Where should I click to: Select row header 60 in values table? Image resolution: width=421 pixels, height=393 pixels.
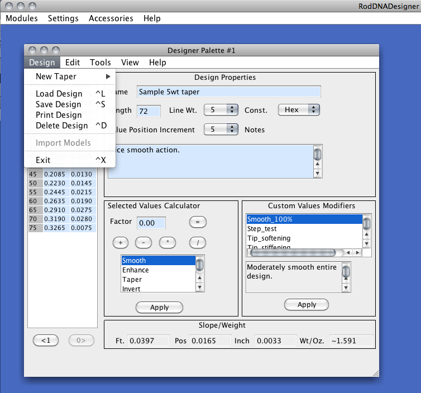pos(35,201)
